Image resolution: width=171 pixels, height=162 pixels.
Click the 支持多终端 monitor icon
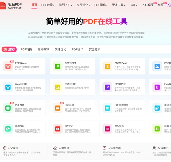tap(104, 148)
